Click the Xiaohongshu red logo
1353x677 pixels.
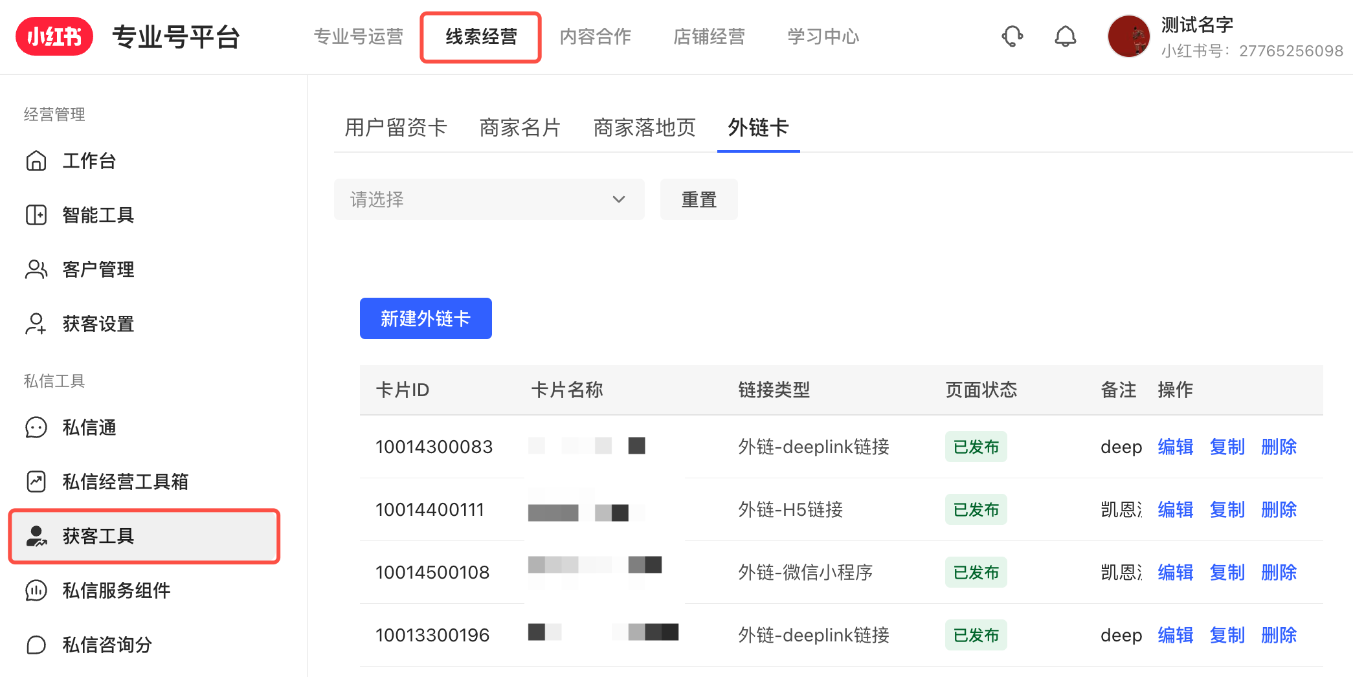point(54,36)
